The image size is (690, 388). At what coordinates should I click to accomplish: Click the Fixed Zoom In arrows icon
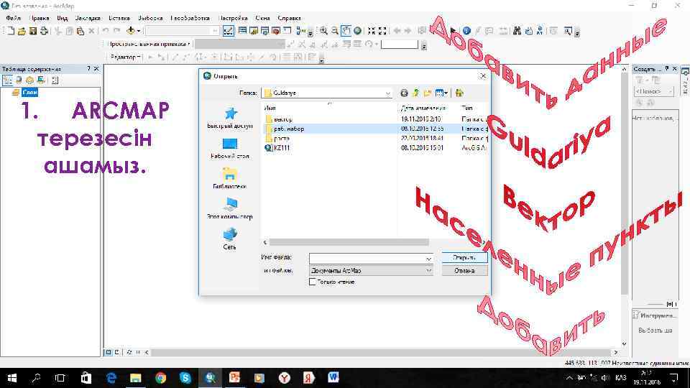(x=372, y=31)
